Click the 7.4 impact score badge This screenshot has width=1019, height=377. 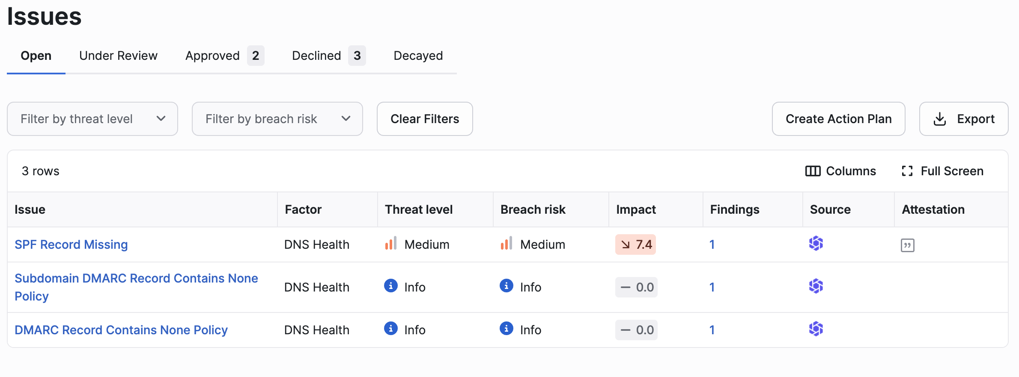pyautogui.click(x=635, y=244)
